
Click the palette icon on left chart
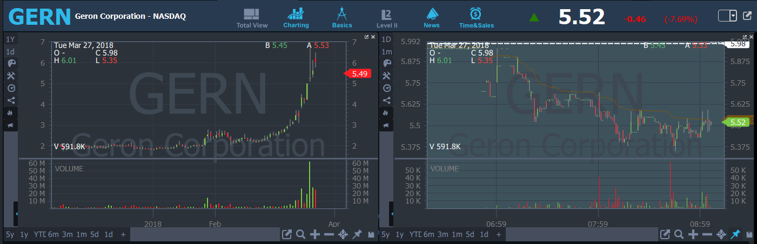coord(11,64)
